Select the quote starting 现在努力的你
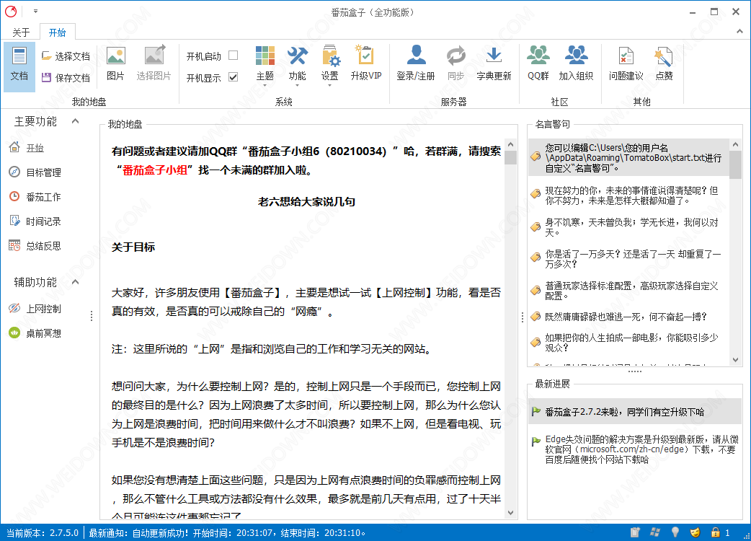 click(x=629, y=195)
